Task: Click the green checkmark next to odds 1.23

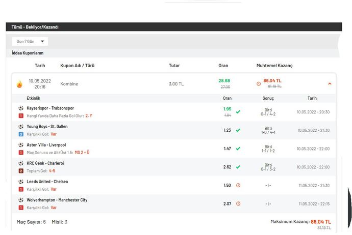Action: 238,130
